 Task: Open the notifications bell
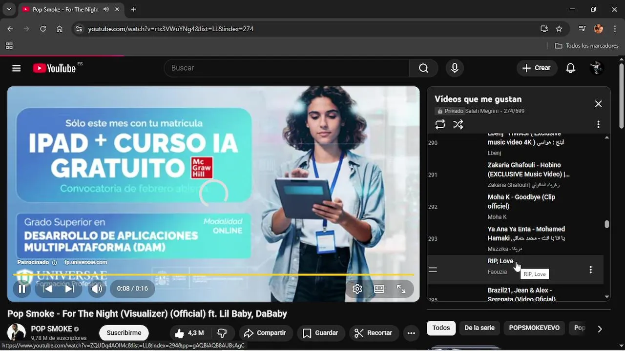pos(570,68)
